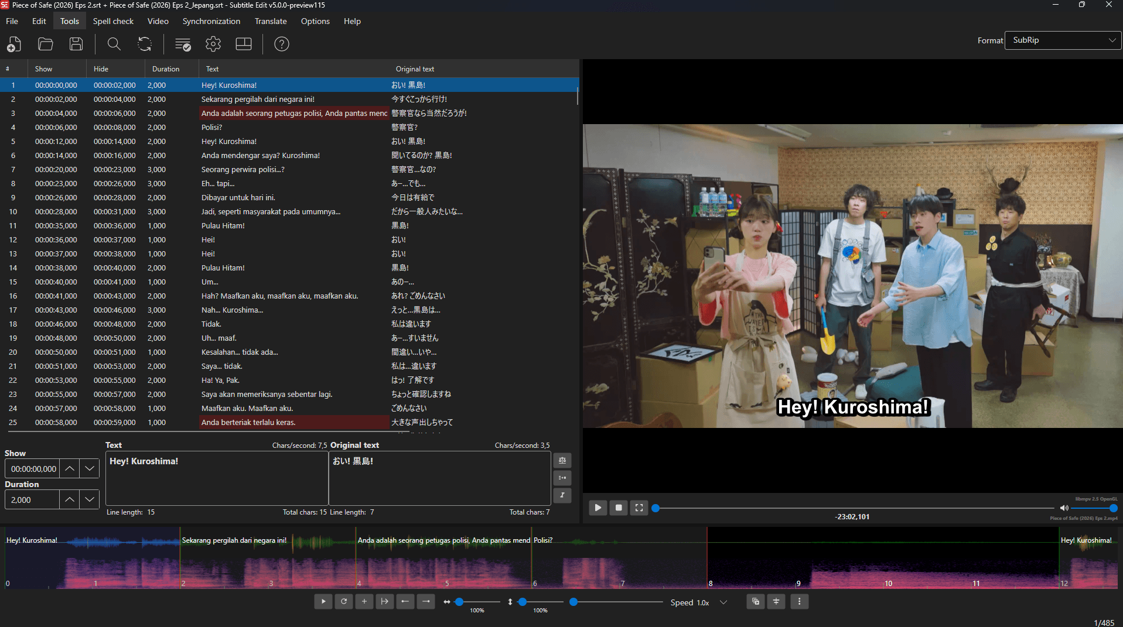1123x627 pixels.
Task: Click the Original text column header
Action: (483, 69)
